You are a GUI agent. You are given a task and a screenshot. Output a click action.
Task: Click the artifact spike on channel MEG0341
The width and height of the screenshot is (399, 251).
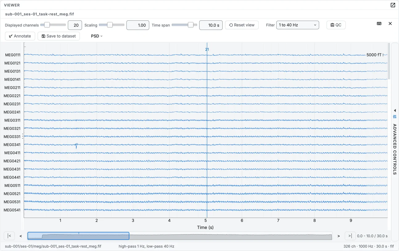point(76,146)
